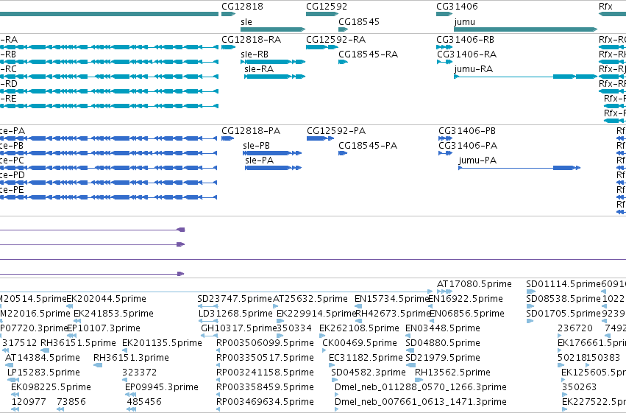
Task: Select the jumu-PA coding exon block
Action: click(x=563, y=168)
